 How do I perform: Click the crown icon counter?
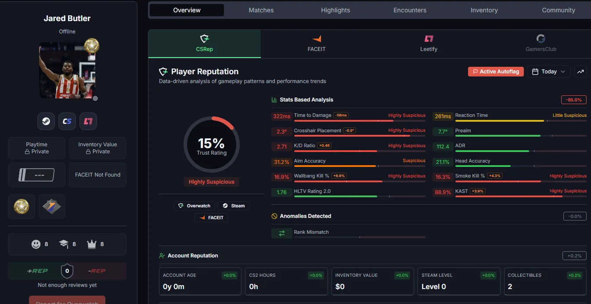pos(96,244)
